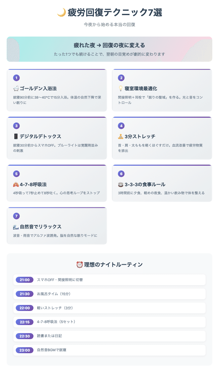The image size is (219, 369).
Task: Open the 読書または日記 routine row
Action: coord(109,336)
